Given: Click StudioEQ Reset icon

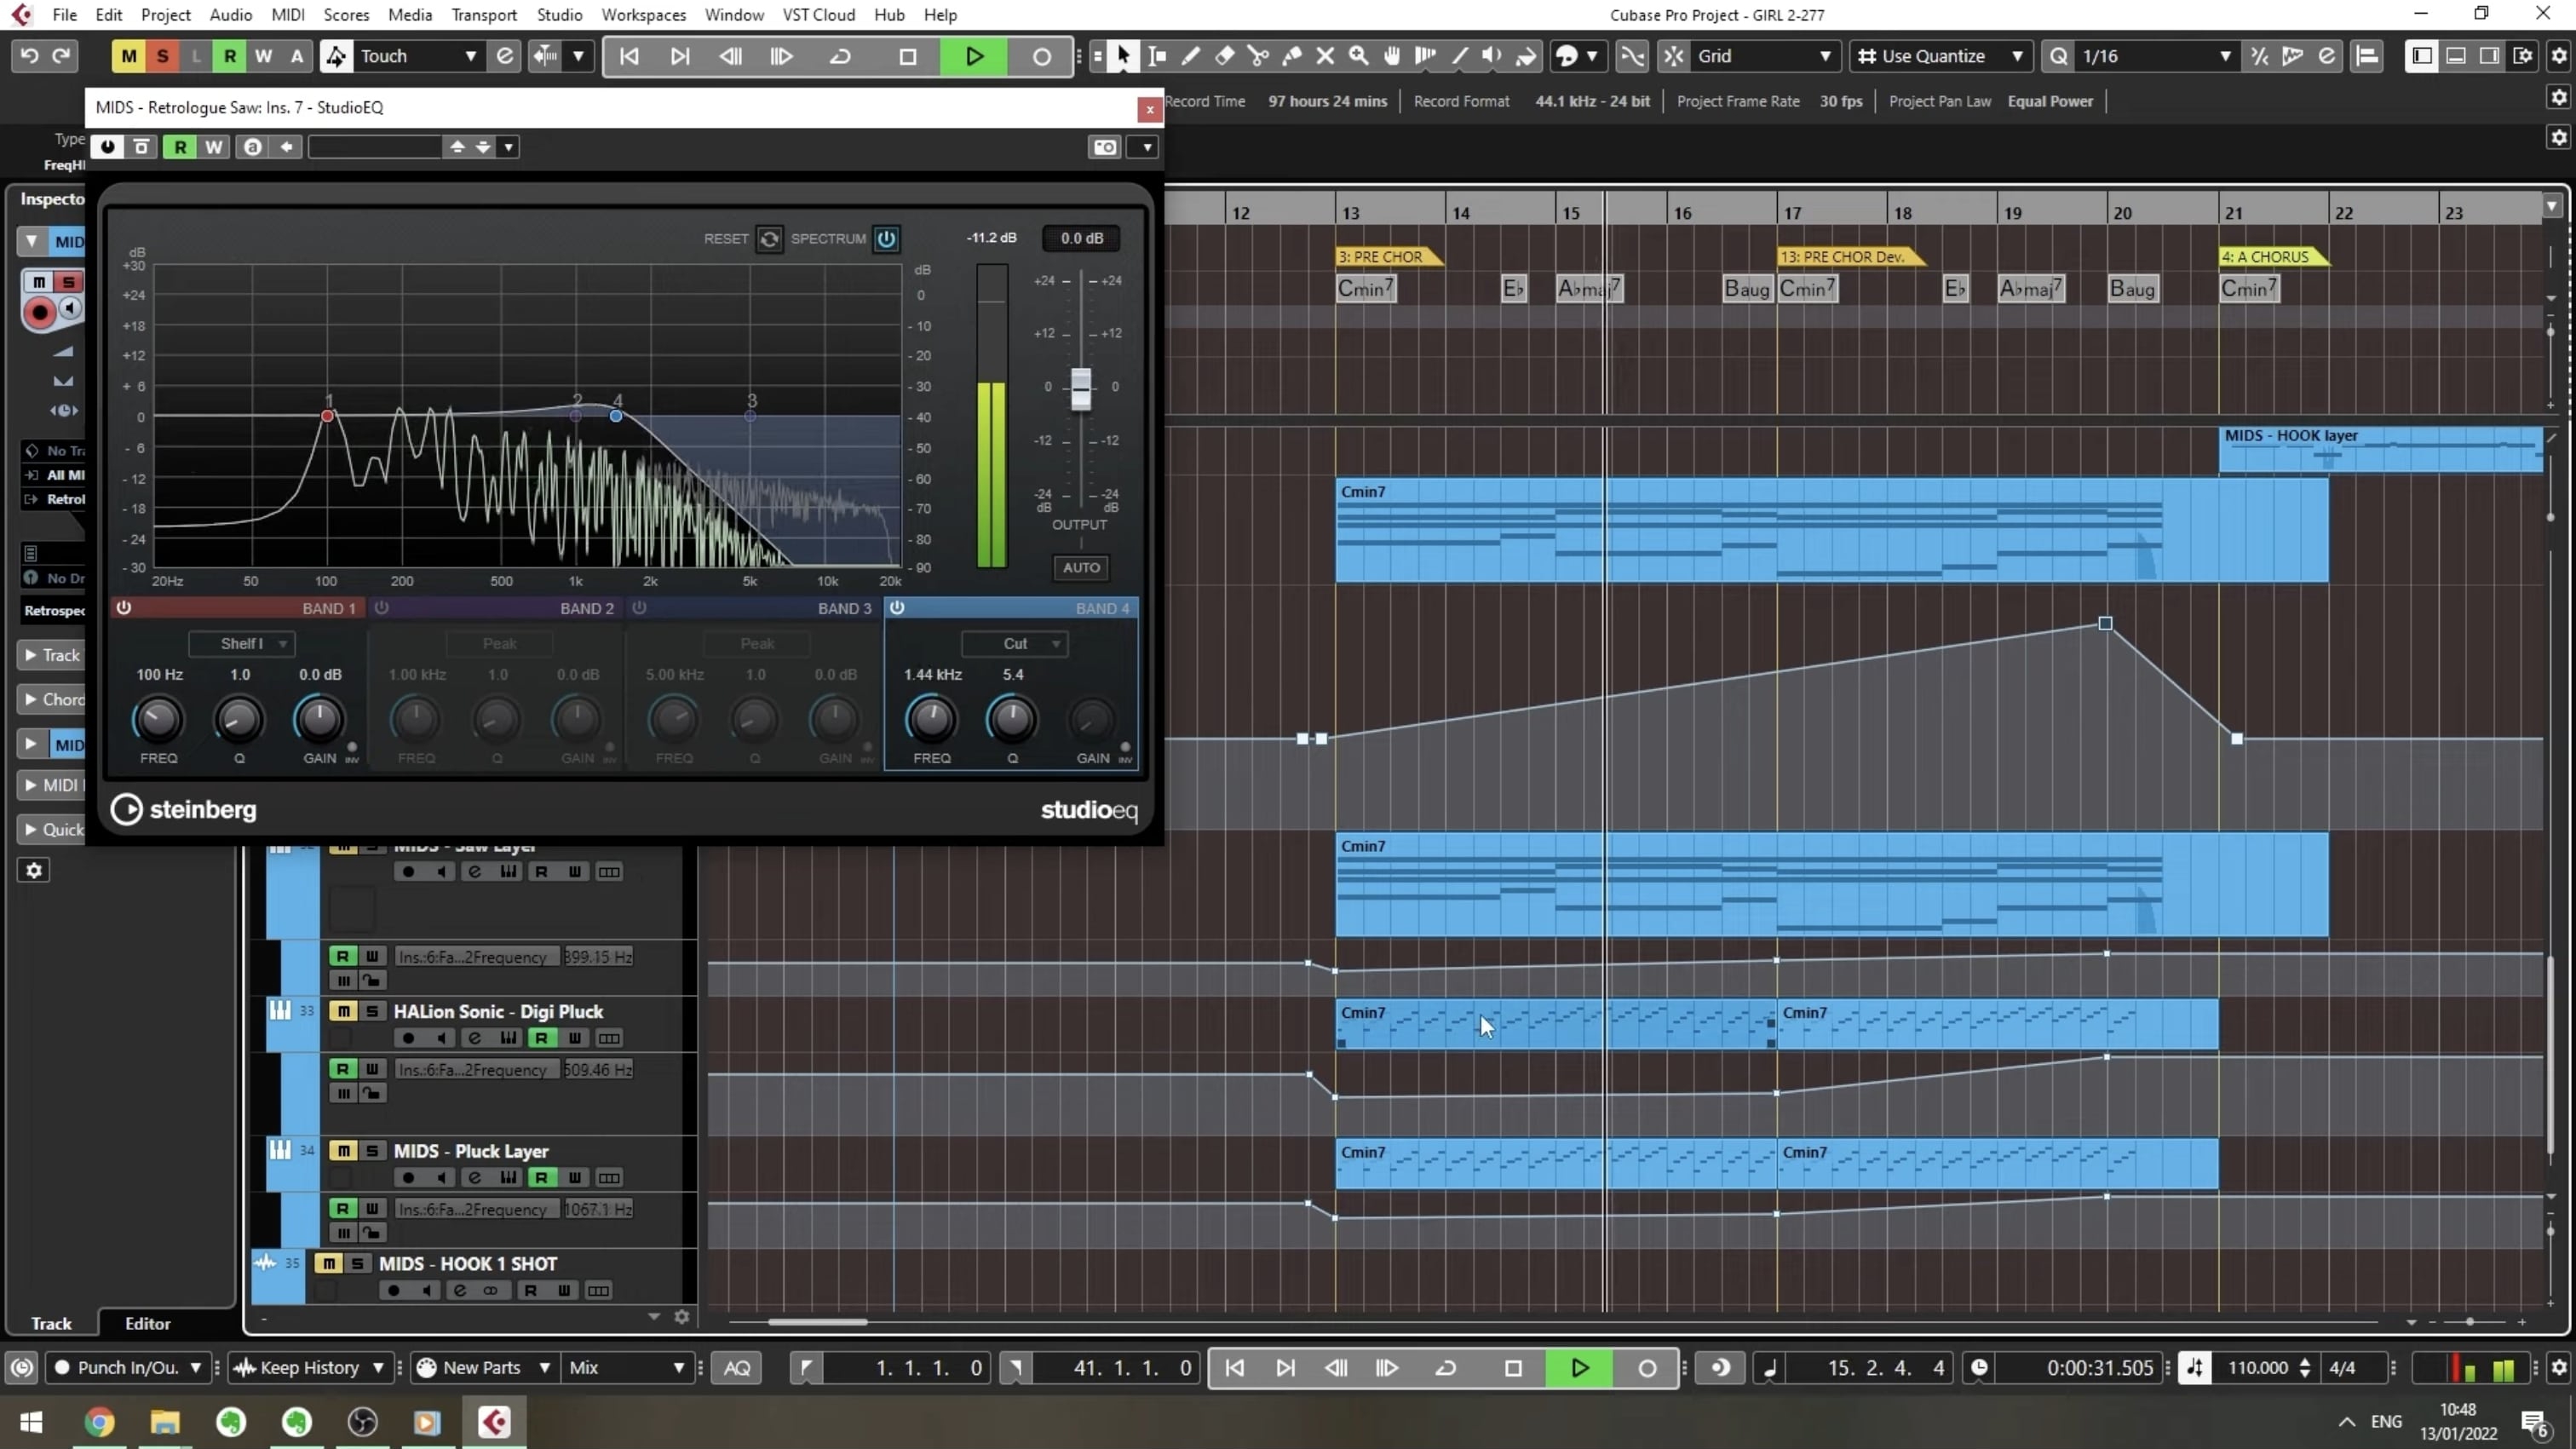Looking at the screenshot, I should pos(768,238).
